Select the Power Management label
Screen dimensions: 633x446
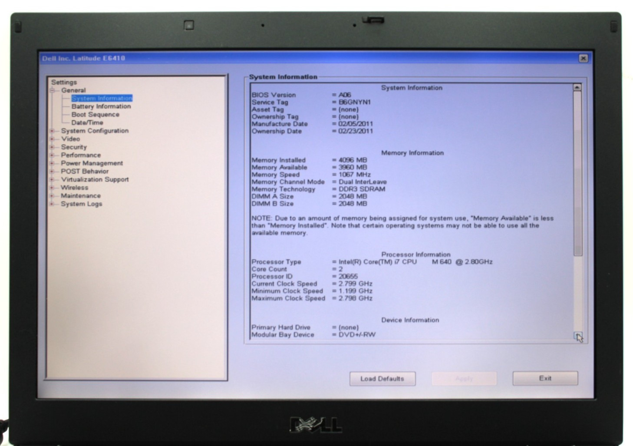[x=92, y=163]
